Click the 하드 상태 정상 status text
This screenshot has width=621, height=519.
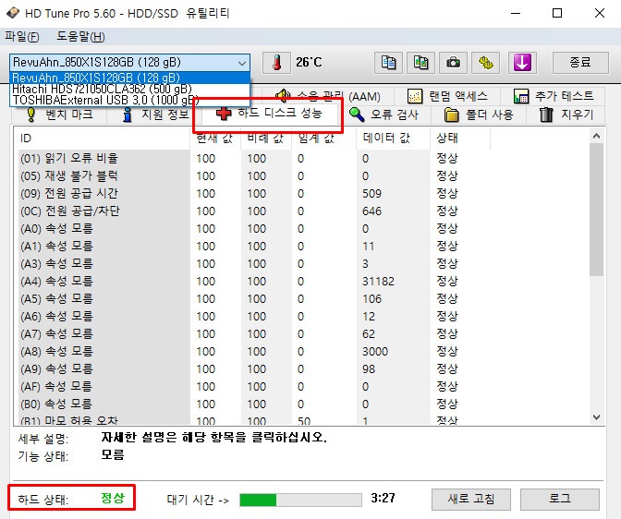113,498
